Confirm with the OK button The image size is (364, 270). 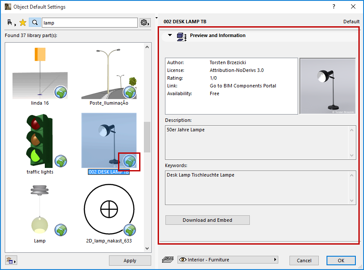coord(341,261)
